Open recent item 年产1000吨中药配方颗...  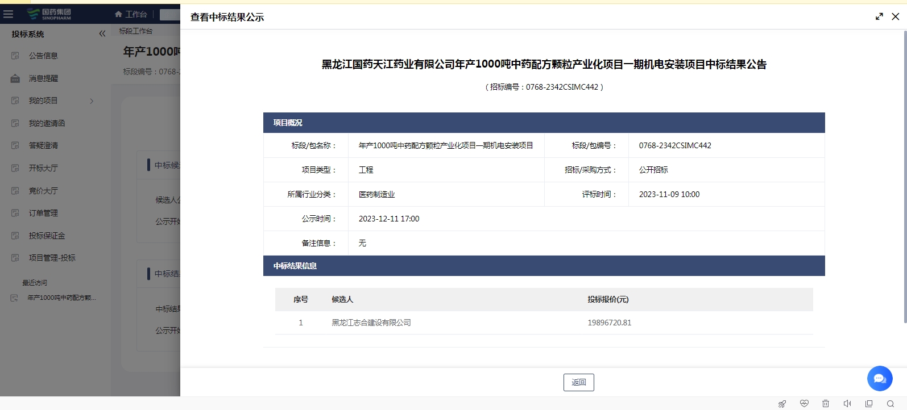click(61, 298)
